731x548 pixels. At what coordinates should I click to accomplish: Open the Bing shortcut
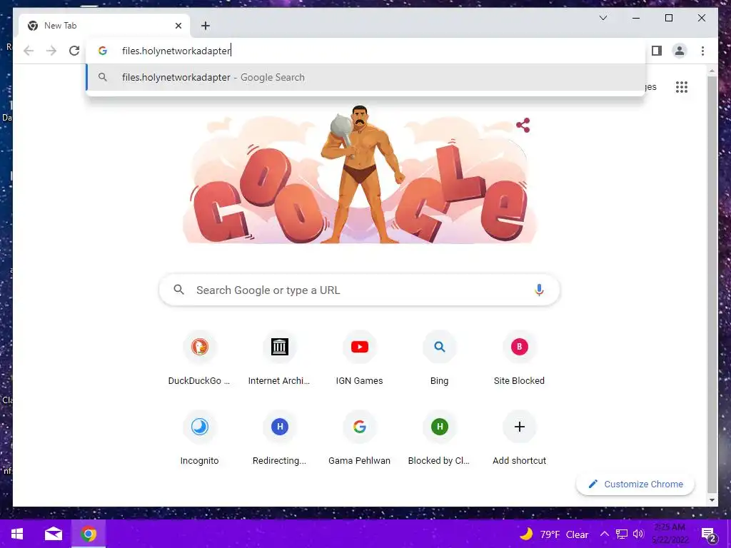[439, 359]
